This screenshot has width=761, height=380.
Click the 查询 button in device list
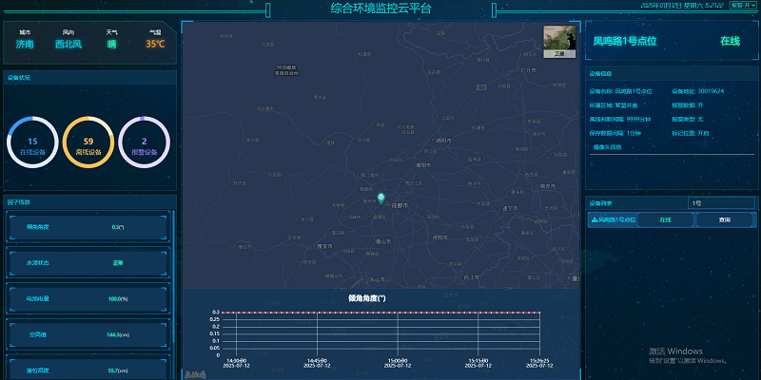(724, 219)
